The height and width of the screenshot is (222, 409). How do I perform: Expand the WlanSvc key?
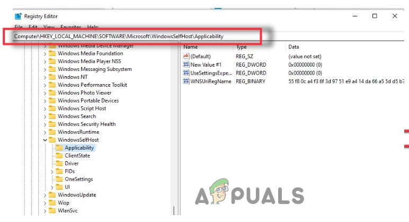(45, 211)
